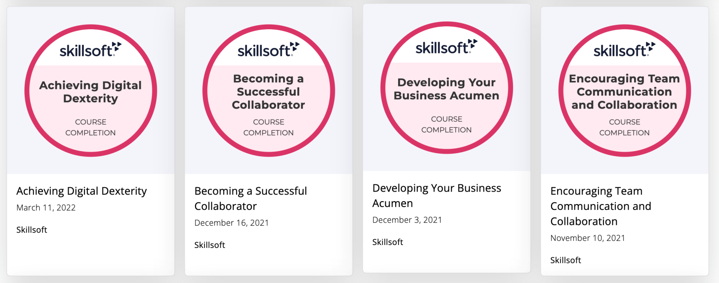Click Skillsoft logo on Team Communication badge
This screenshot has height=283, width=719.
(624, 50)
